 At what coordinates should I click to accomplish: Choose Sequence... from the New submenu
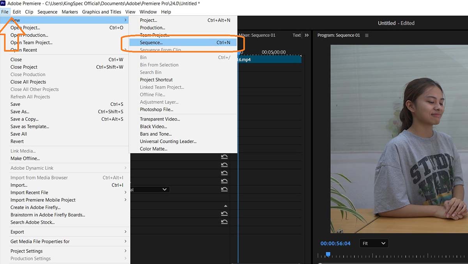(x=183, y=43)
